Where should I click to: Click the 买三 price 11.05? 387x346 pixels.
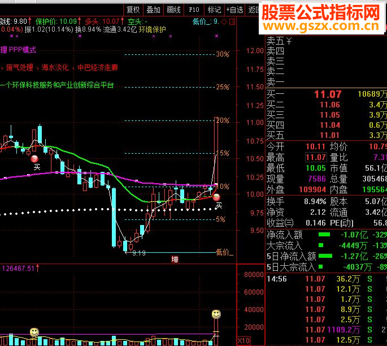click(330, 115)
